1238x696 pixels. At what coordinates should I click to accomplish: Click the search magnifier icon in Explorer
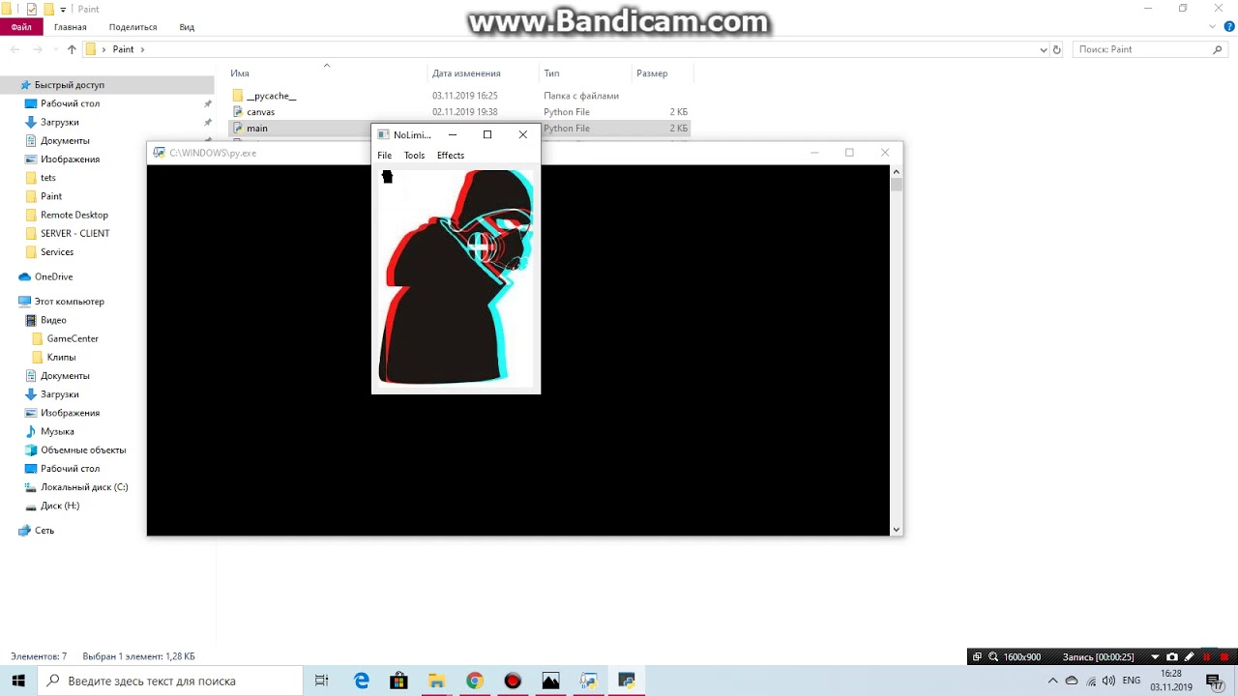tap(1218, 49)
